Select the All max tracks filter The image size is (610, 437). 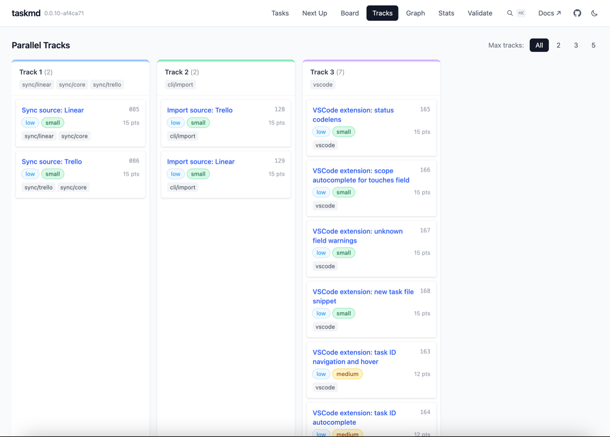(x=539, y=45)
